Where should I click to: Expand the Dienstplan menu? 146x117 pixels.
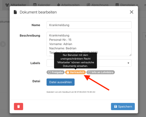[x=127, y=5]
